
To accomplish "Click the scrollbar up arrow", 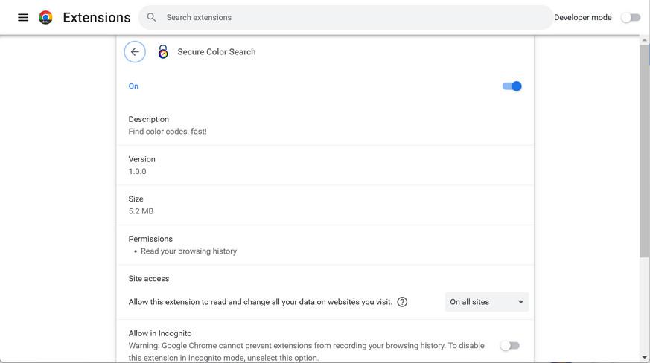I will [644, 39].
